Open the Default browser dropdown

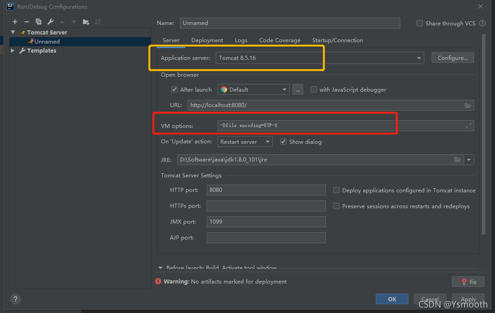253,89
